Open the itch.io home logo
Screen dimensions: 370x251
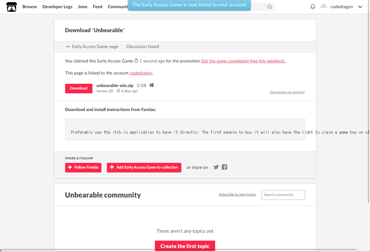[x=11, y=7]
